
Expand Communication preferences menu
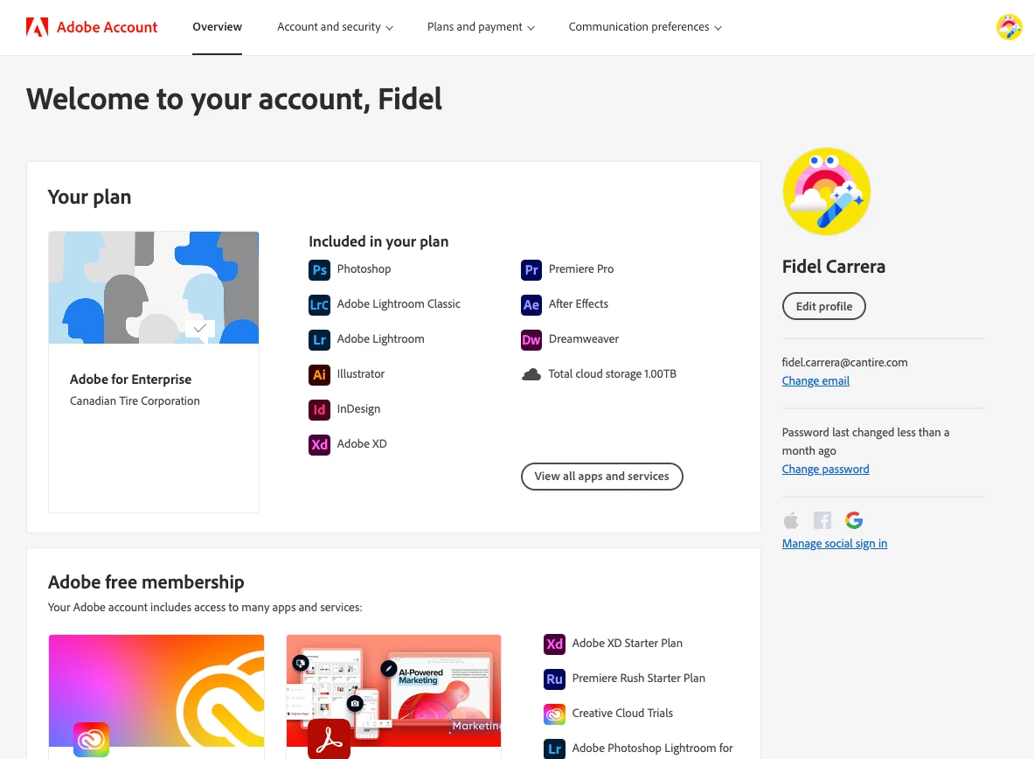pos(645,27)
